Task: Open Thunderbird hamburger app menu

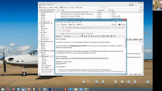Action: [141, 8]
